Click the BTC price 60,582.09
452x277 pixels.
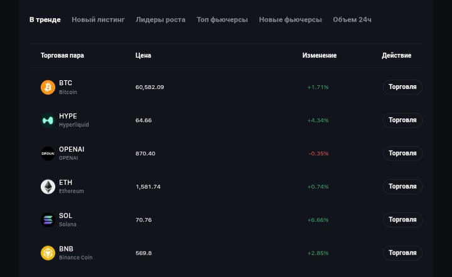149,87
